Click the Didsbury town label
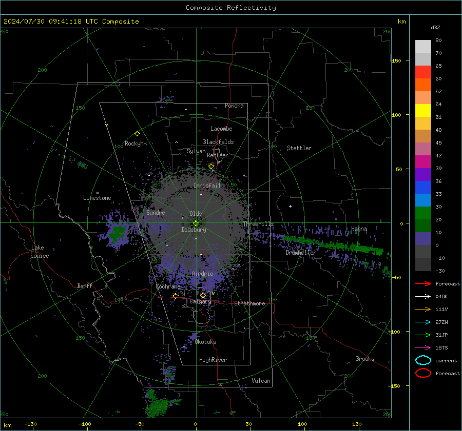 coord(194,230)
